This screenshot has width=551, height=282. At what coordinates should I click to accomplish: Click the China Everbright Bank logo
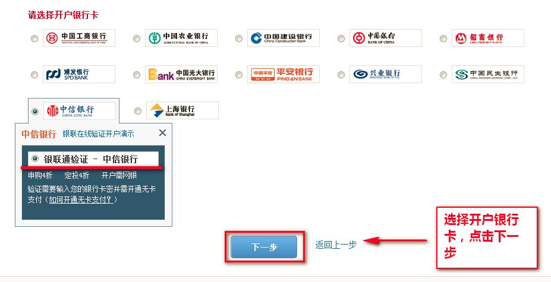point(181,74)
